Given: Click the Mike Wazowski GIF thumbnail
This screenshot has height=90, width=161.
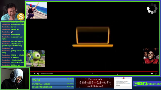Looking at the screenshot, I should tap(35, 58).
